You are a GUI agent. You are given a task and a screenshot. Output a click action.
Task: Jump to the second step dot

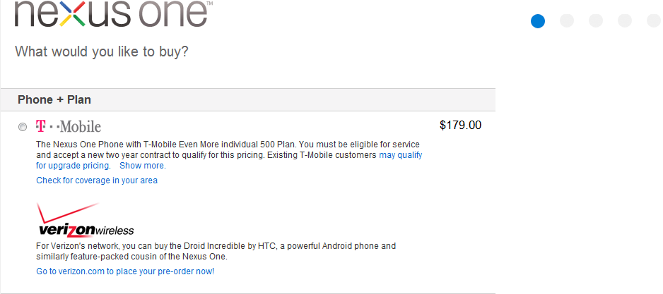click(567, 20)
